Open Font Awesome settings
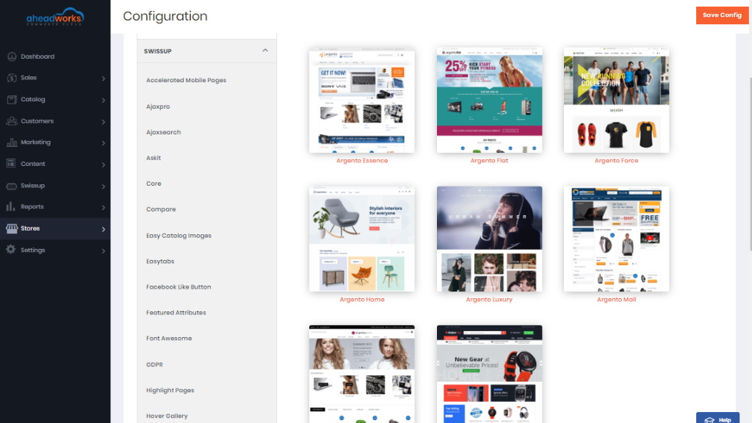Screen dimensions: 752x423 (169, 338)
